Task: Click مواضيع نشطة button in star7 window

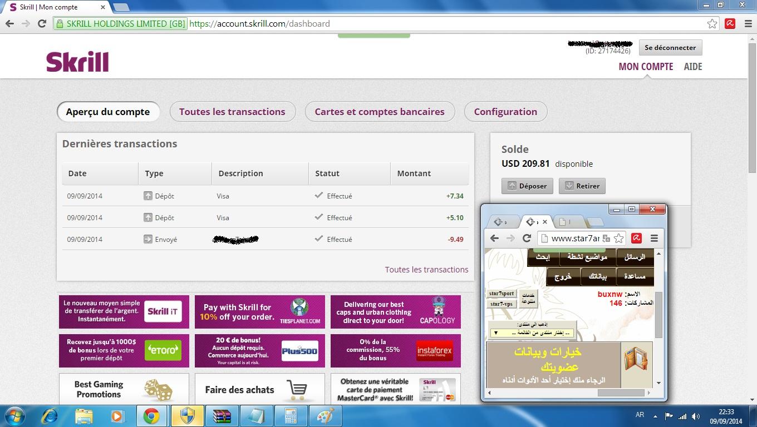Action: point(587,257)
